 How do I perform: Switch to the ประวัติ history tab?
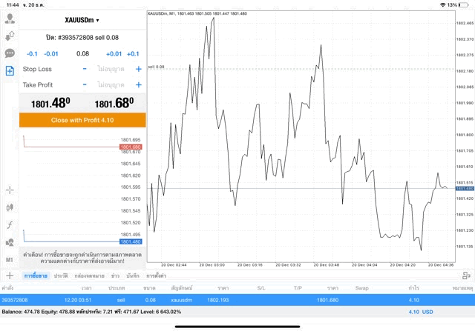(x=61, y=275)
